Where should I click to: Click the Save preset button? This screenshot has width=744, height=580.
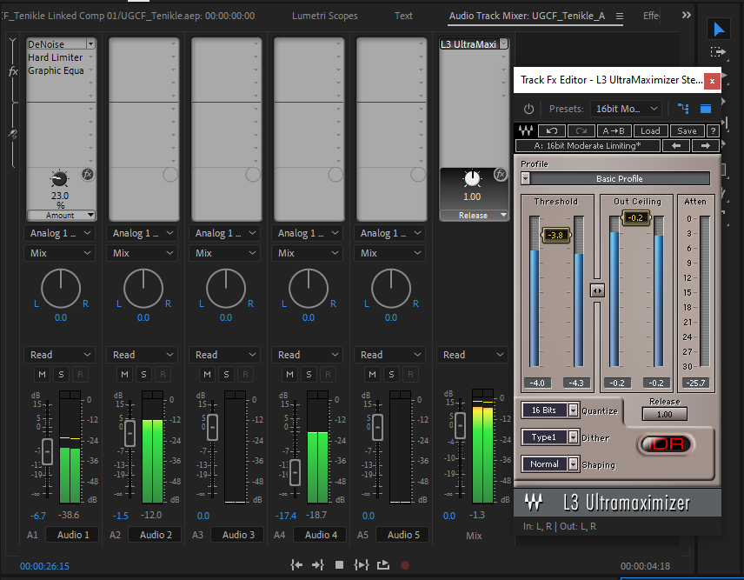[x=687, y=131]
